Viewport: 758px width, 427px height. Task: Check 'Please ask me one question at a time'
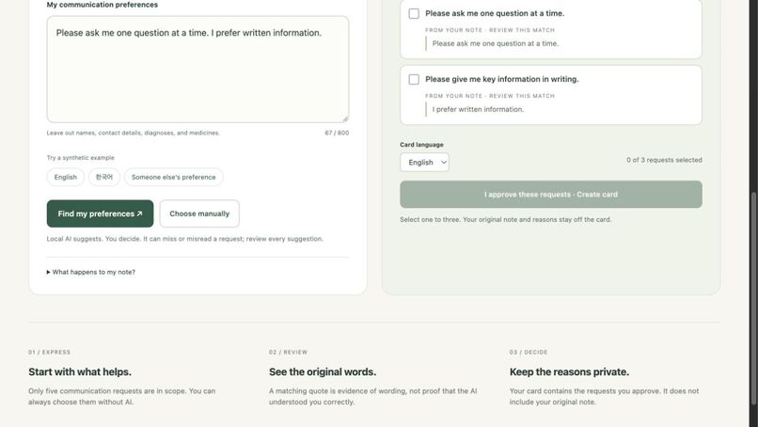[414, 13]
